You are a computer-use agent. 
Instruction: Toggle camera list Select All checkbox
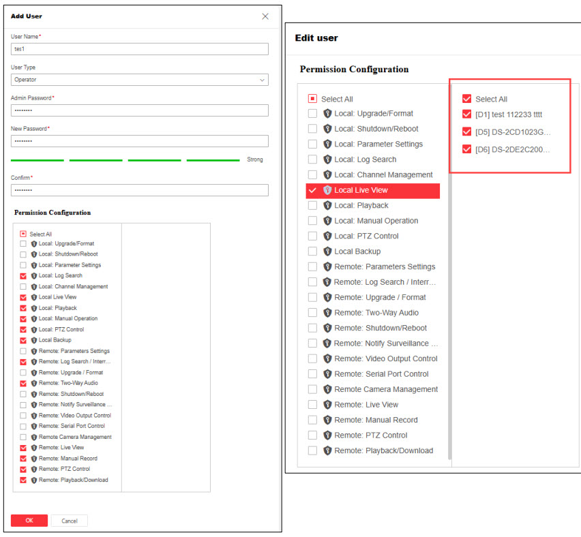tap(466, 99)
